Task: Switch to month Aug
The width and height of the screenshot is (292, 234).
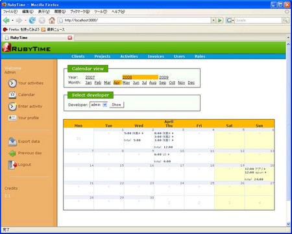Action: click(152, 82)
